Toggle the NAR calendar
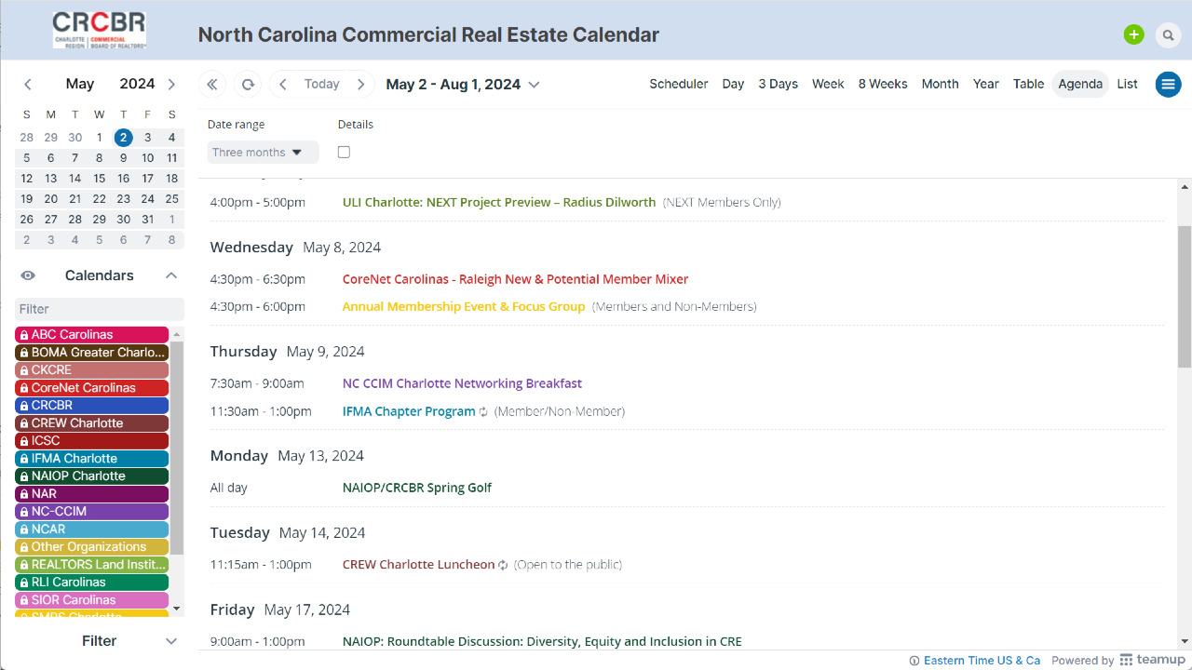The height and width of the screenshot is (670, 1192). [92, 493]
